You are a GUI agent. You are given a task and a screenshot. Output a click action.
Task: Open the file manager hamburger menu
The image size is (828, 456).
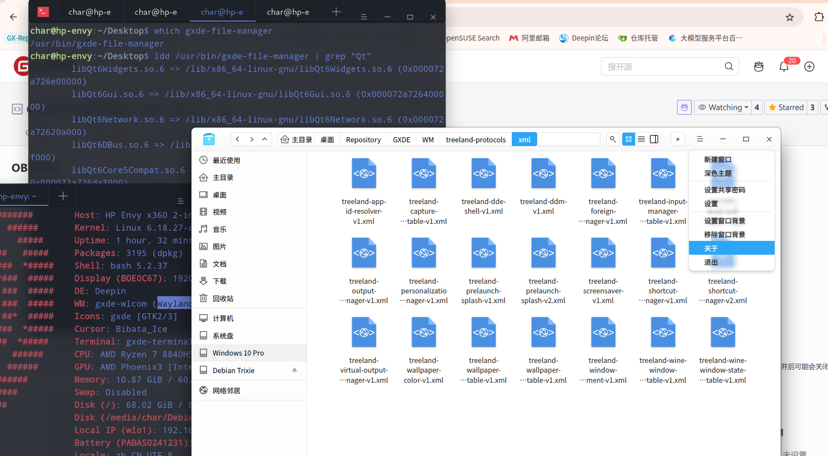click(x=700, y=139)
